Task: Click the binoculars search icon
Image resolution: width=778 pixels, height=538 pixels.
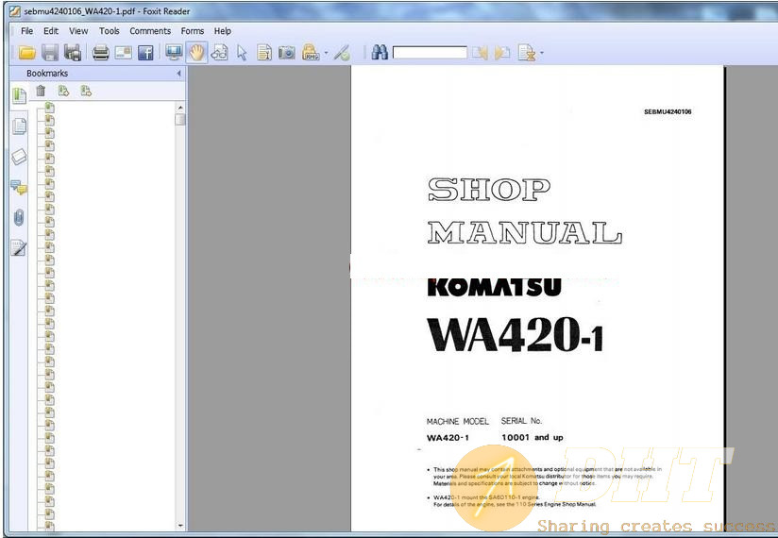Action: click(380, 53)
